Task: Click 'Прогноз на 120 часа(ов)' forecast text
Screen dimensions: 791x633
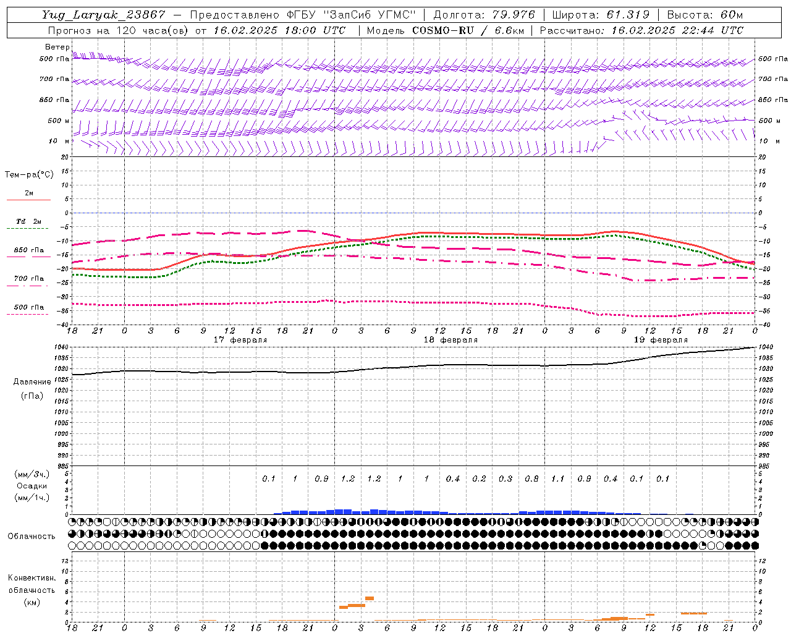Action: pyautogui.click(x=119, y=30)
